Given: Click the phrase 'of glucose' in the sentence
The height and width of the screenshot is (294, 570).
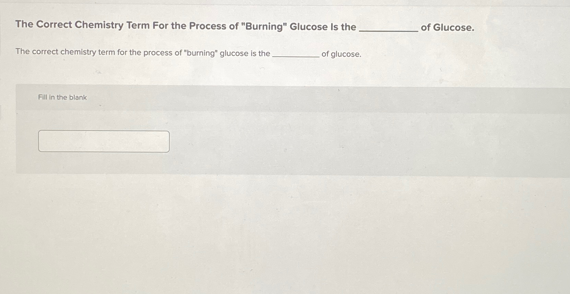Looking at the screenshot, I should 341,54.
